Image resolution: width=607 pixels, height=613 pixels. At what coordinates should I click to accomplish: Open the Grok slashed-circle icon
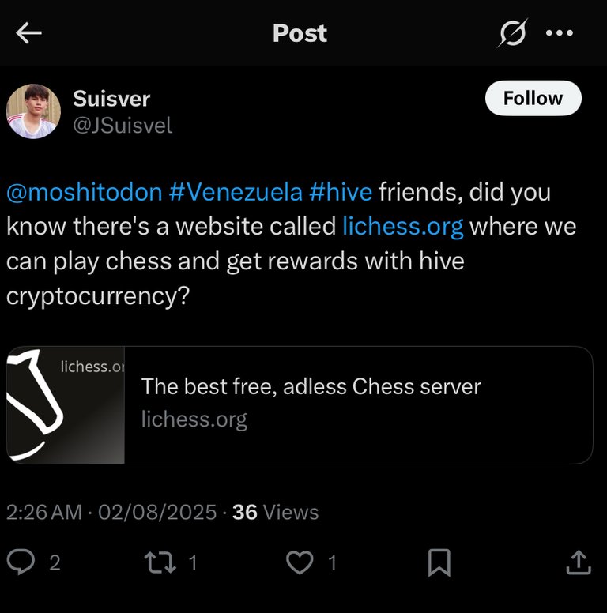pyautogui.click(x=512, y=33)
